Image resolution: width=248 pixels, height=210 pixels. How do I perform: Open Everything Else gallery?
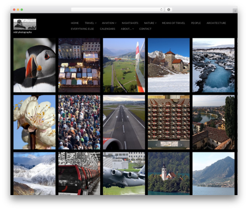[x=82, y=29]
